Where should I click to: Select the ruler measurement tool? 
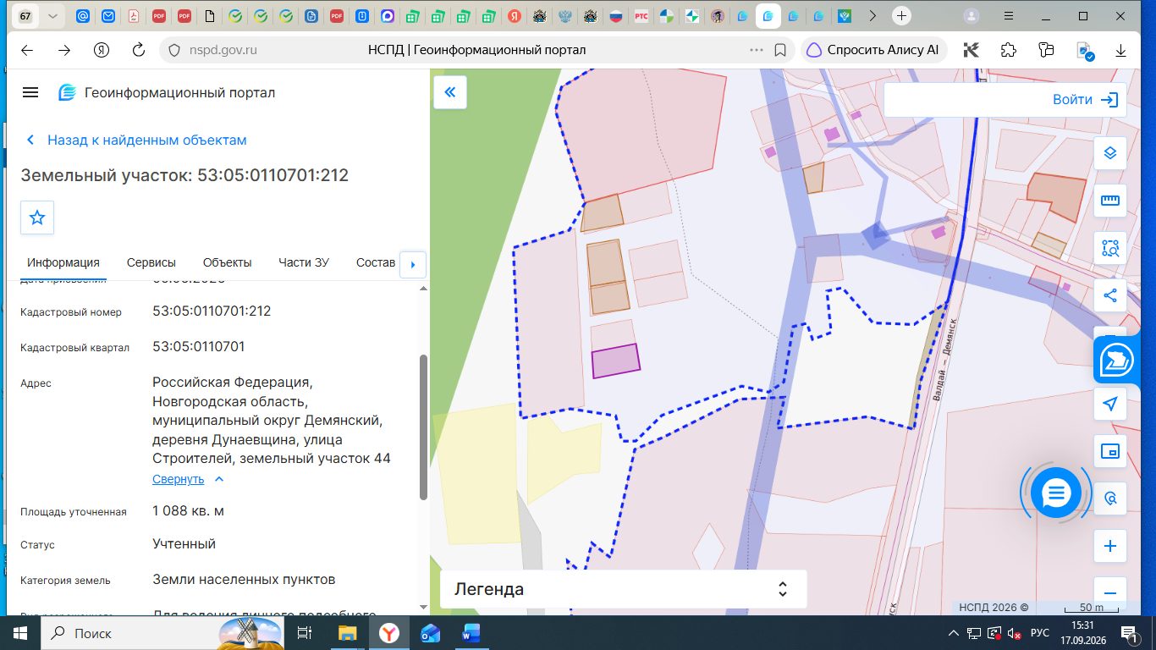tap(1110, 201)
